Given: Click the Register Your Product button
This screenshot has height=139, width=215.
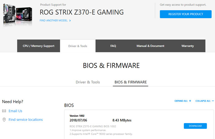Looking at the screenshot, I should (186, 14).
